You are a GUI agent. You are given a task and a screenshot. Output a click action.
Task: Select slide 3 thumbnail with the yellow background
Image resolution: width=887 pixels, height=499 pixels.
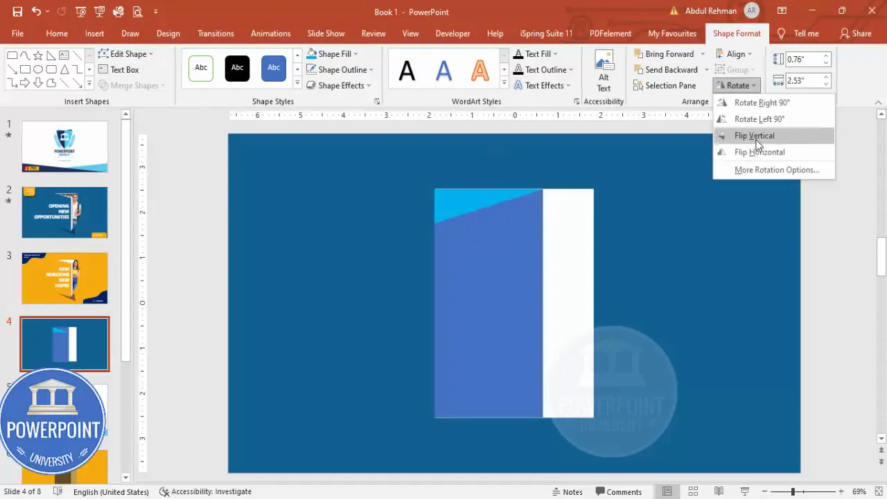pyautogui.click(x=64, y=278)
